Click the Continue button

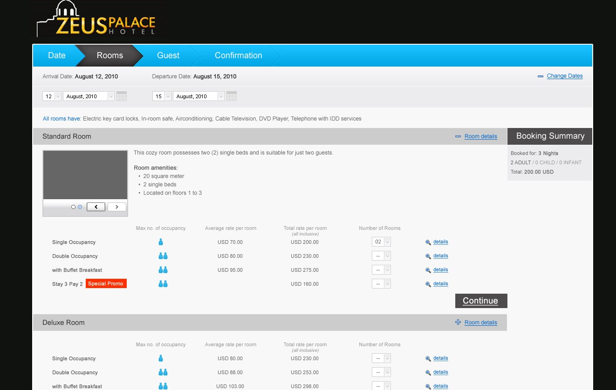pyautogui.click(x=481, y=301)
